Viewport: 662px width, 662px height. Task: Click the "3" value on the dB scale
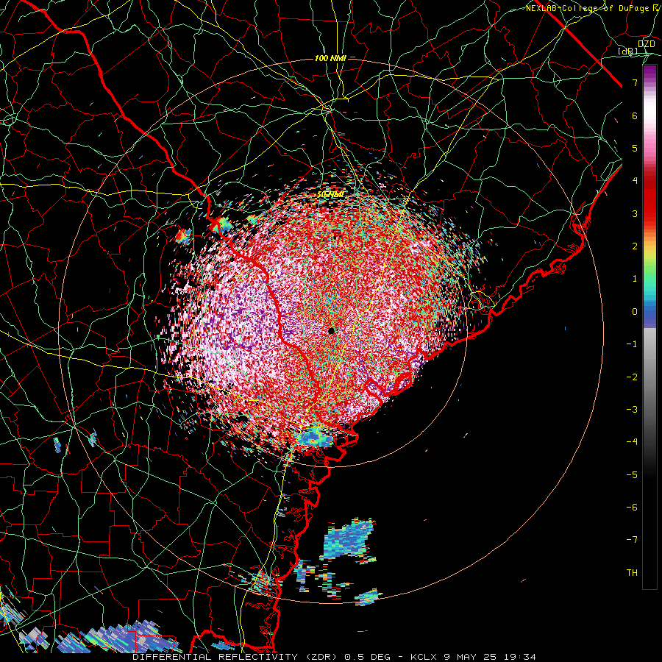[x=635, y=213]
